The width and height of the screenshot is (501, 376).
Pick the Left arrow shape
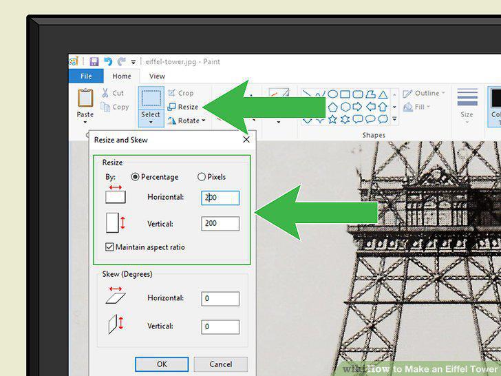point(370,107)
